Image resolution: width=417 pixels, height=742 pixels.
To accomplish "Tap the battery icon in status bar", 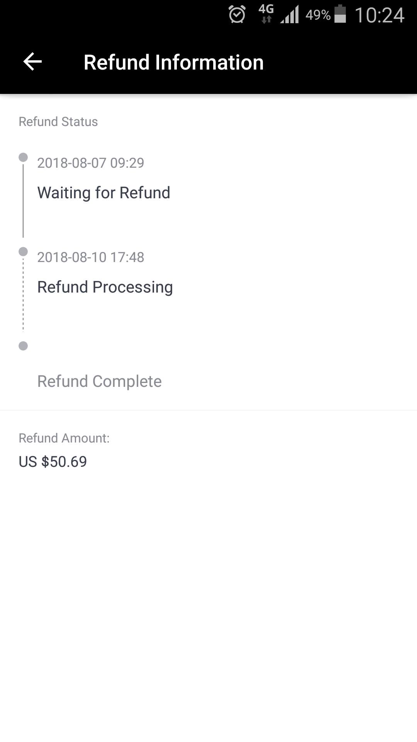I will point(340,14).
